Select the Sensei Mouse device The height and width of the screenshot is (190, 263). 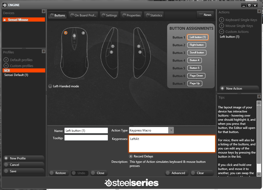[24, 20]
